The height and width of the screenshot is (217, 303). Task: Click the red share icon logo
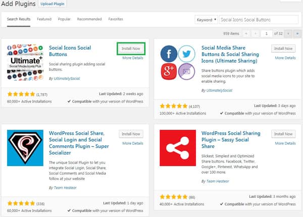178,148
